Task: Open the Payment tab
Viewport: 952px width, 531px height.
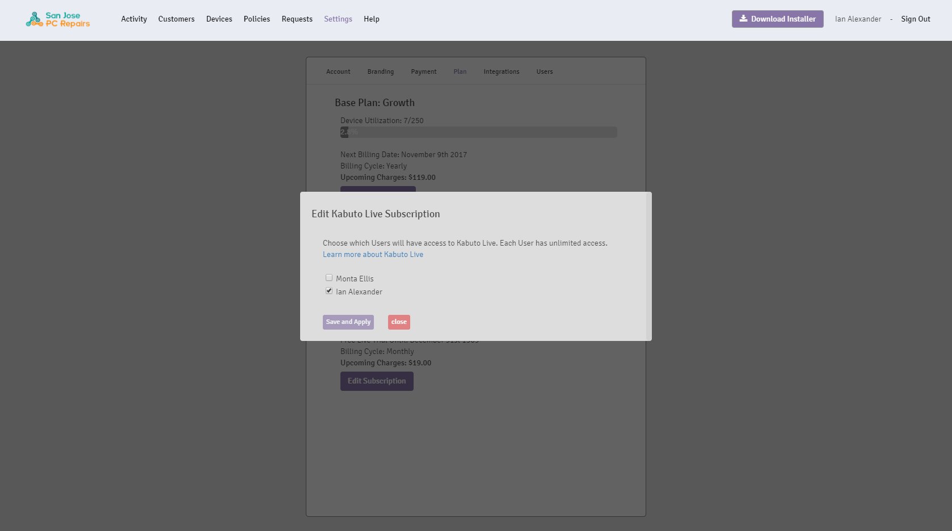Action: click(424, 71)
